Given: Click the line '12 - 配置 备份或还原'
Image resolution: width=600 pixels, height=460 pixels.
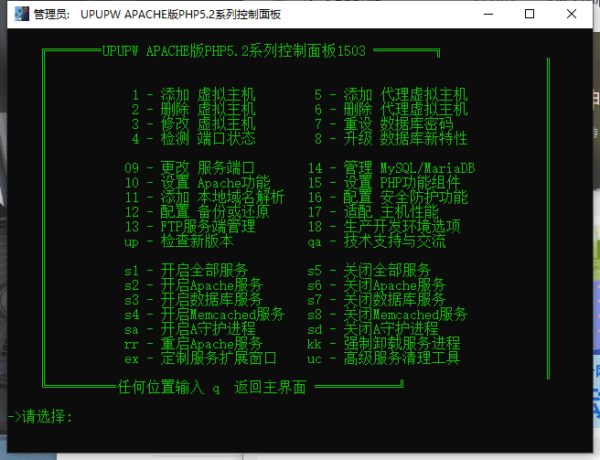Looking at the screenshot, I should [198, 211].
